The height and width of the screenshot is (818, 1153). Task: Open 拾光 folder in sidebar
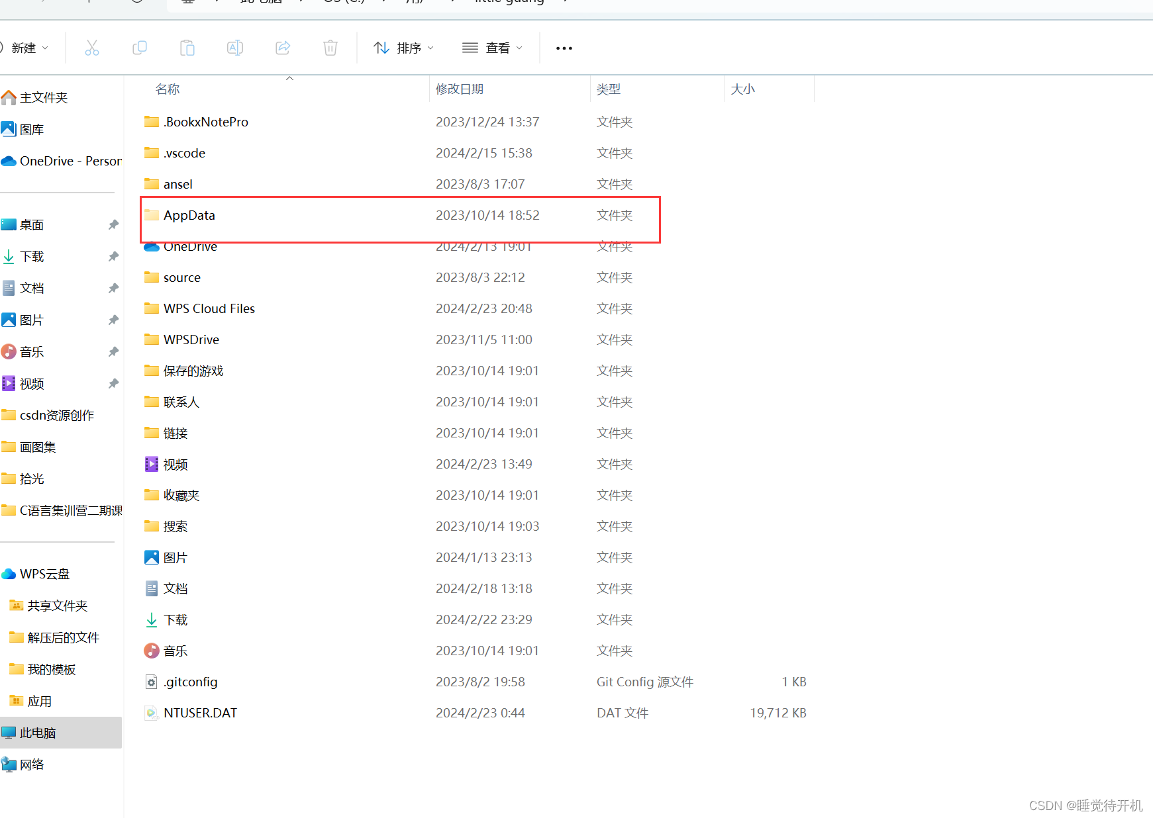click(23, 478)
